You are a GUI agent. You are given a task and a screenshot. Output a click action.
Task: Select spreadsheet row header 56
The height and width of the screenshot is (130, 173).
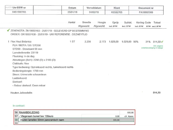[16, 112]
